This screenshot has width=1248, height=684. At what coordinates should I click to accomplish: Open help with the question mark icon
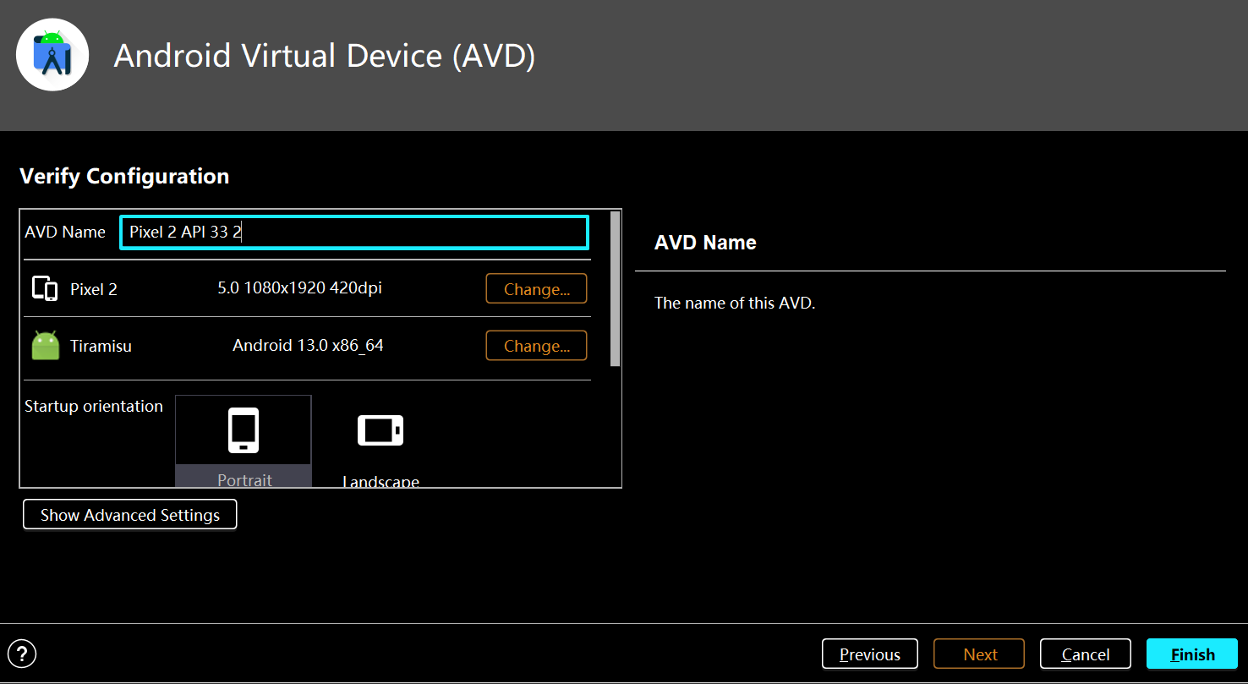tap(22, 654)
